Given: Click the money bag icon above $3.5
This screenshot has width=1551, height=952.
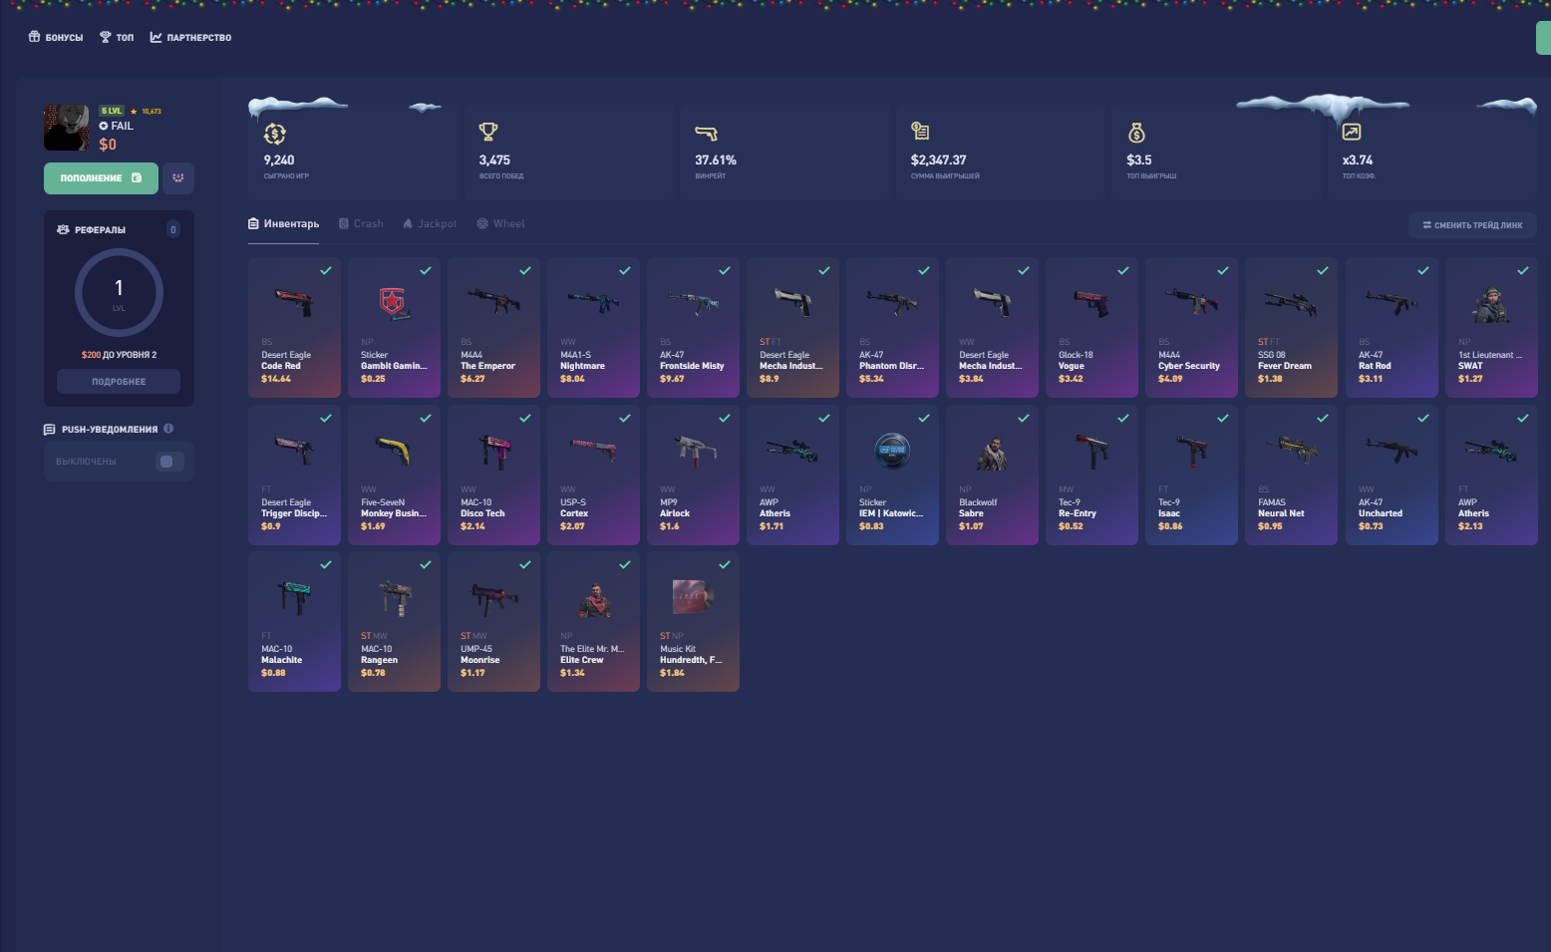Looking at the screenshot, I should pyautogui.click(x=1136, y=133).
